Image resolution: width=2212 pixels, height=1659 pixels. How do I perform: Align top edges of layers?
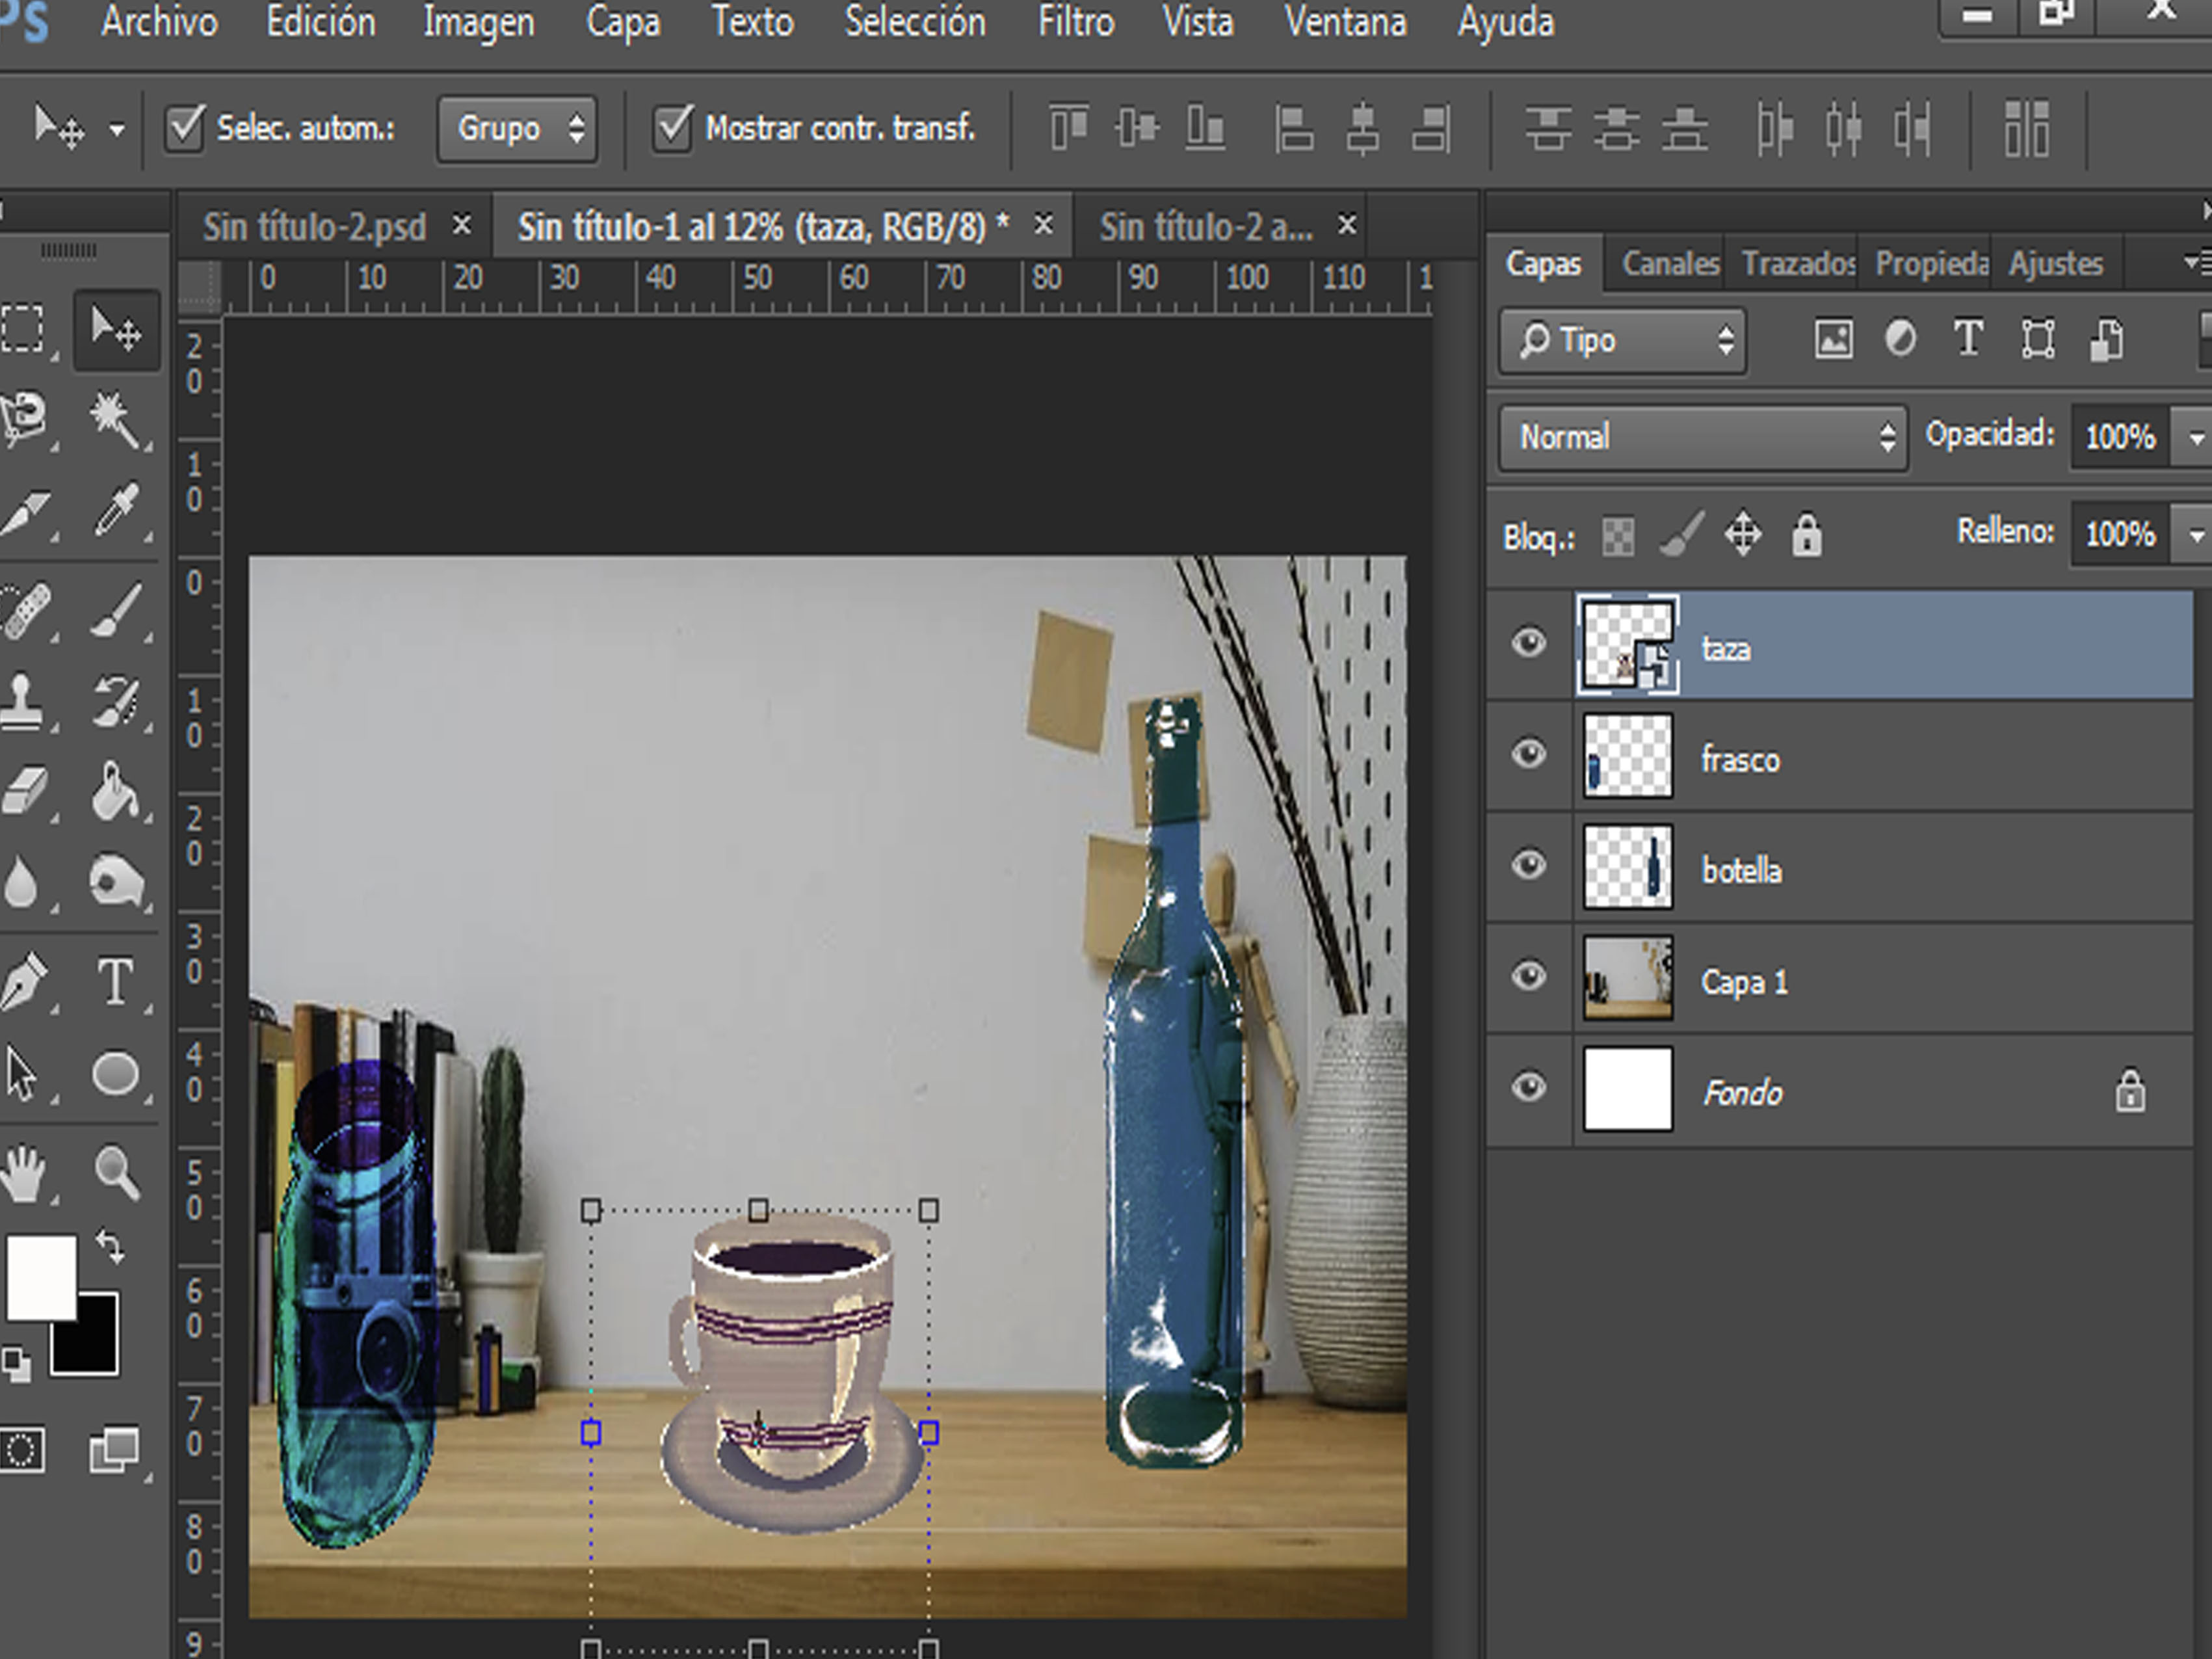[x=1069, y=128]
